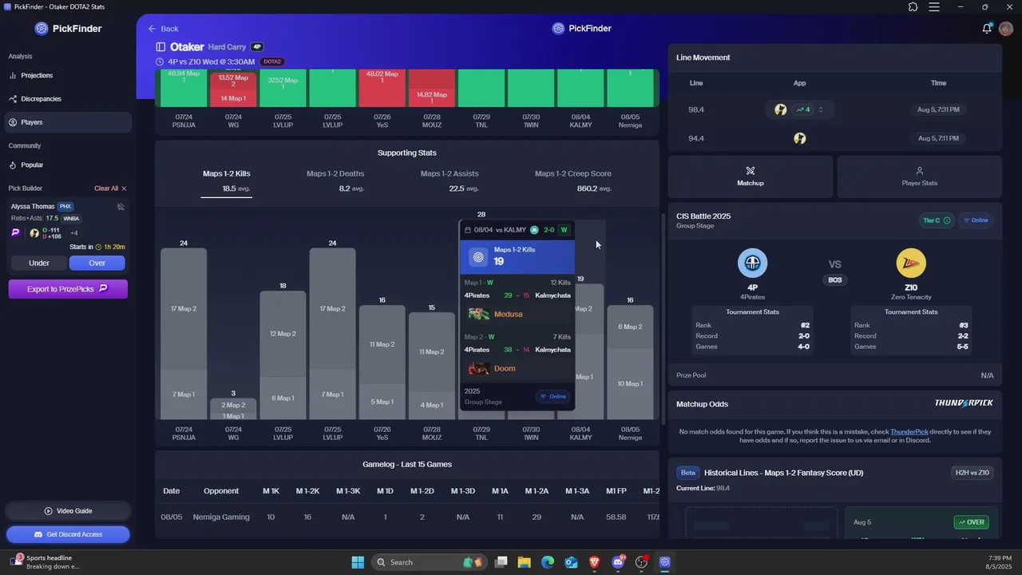Switch to the Matchup tab
The image size is (1022, 575).
tap(751, 176)
